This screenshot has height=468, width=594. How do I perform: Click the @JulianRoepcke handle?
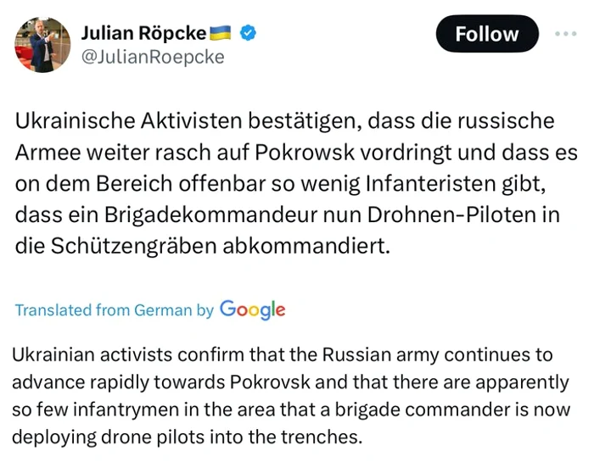[153, 57]
